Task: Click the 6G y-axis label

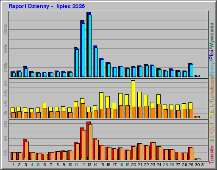Action: point(6,139)
